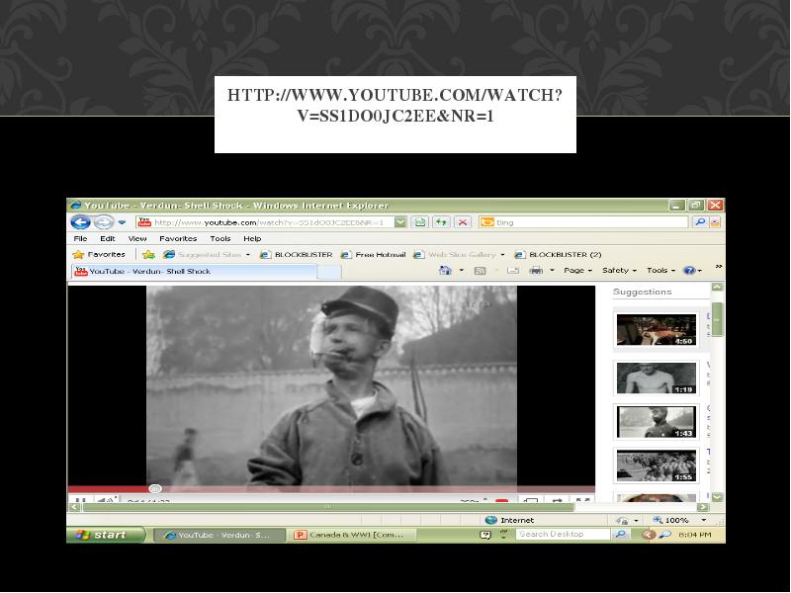The width and height of the screenshot is (791, 593).
Task: Click the Bing search box
Action: pos(582,222)
